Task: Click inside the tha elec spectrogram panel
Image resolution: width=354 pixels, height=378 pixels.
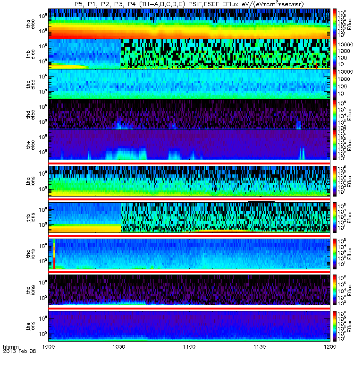Action: click(189, 24)
